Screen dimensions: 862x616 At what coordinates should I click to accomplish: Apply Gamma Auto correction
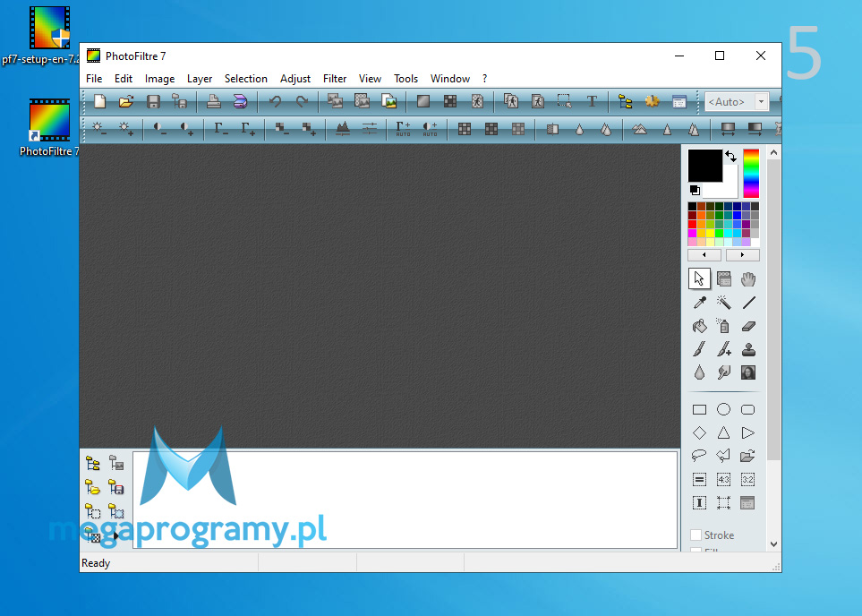(x=404, y=129)
